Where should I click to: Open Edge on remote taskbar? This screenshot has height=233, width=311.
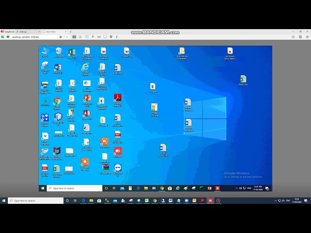pyautogui.click(x=138, y=188)
